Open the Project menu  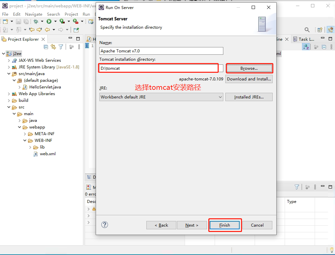(71, 14)
